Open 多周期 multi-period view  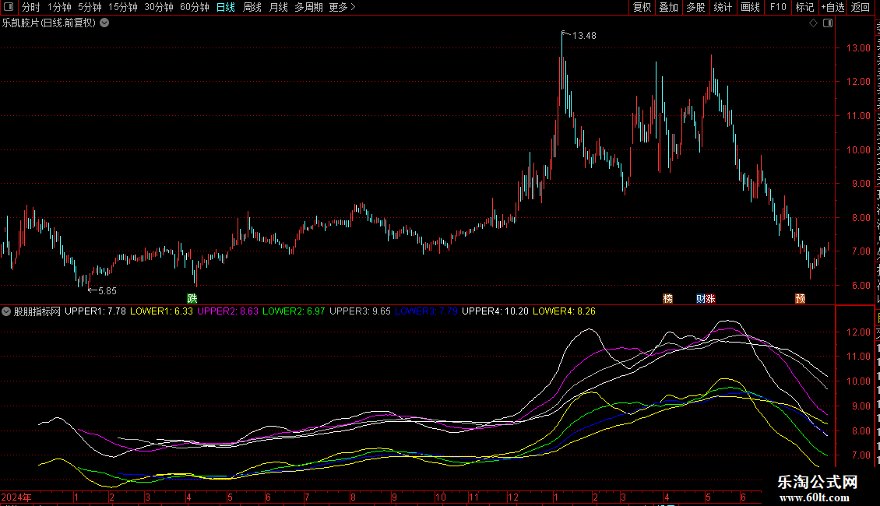(x=308, y=7)
